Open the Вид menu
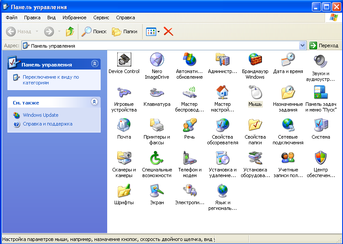Viewport: 343px width, 244px height. click(52, 17)
